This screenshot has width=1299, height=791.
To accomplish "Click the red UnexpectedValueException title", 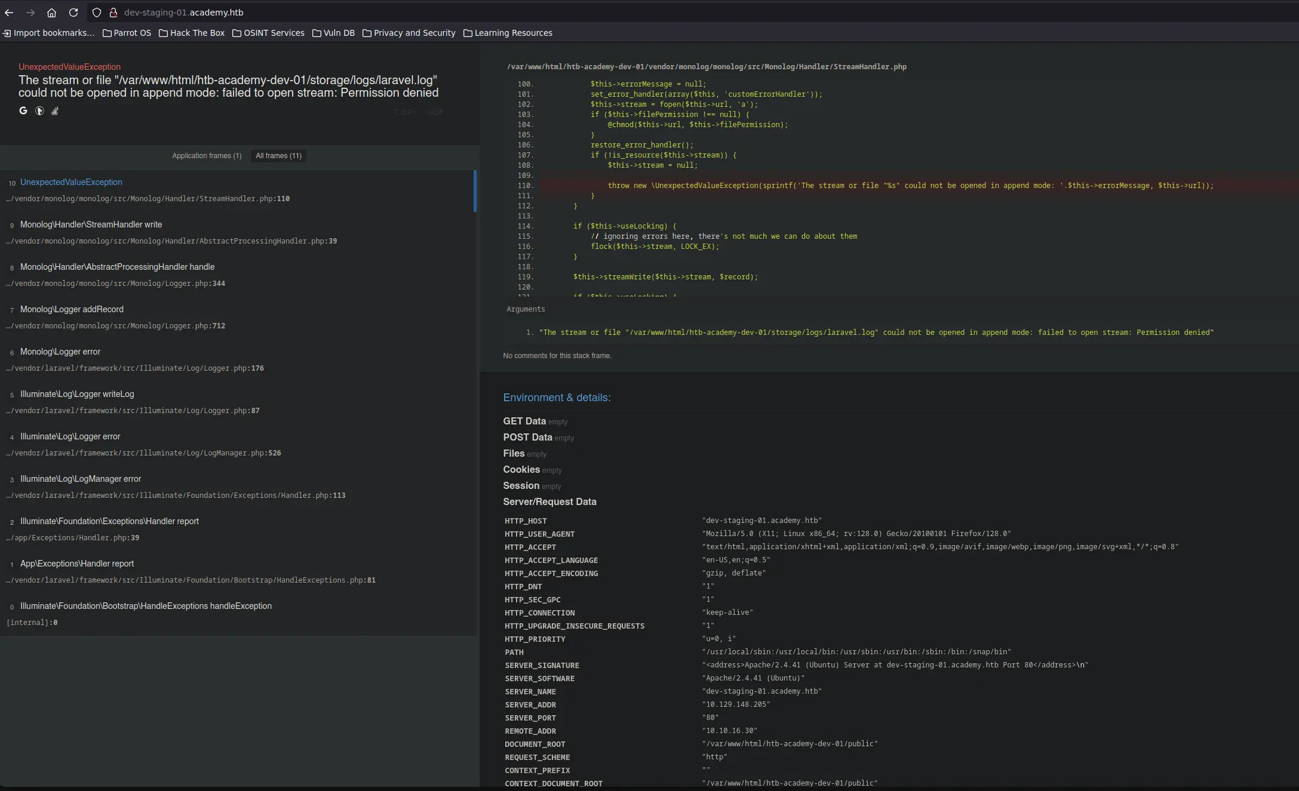I will coord(69,67).
